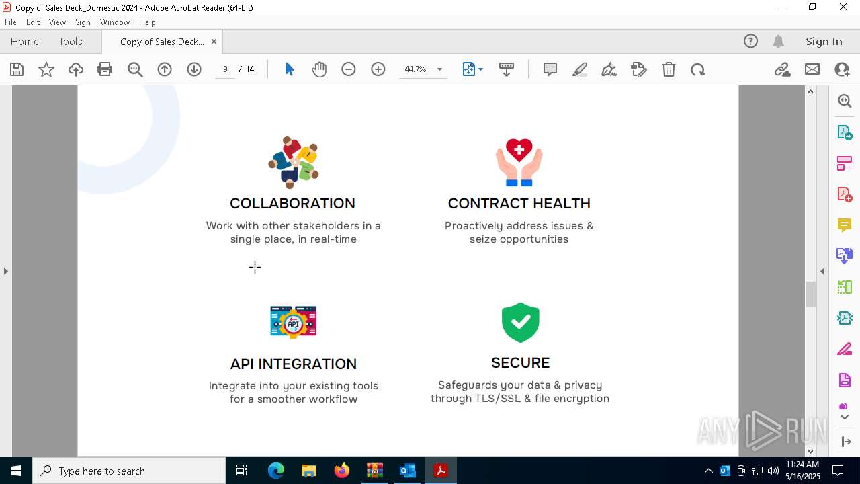Image resolution: width=860 pixels, height=484 pixels.
Task: Upload the file with the cloud icon
Action: tap(76, 69)
